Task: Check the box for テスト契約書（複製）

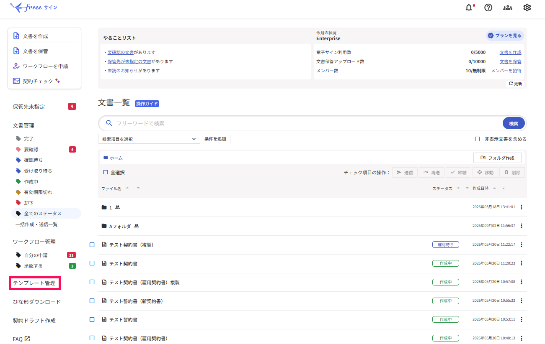Action: [x=92, y=245]
